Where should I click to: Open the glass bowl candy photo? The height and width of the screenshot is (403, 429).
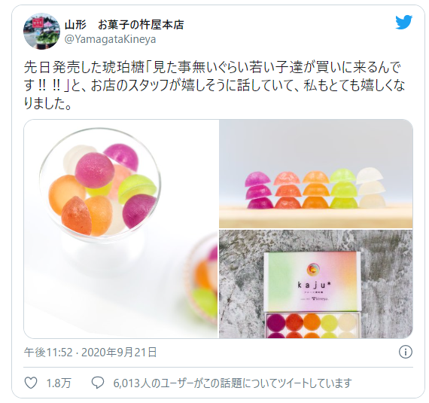[x=121, y=228]
